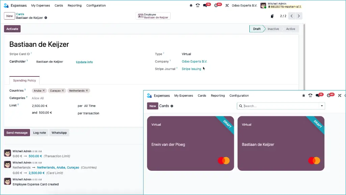
Task: Click the mobile device icon beside the pager
Action: pos(272,16)
